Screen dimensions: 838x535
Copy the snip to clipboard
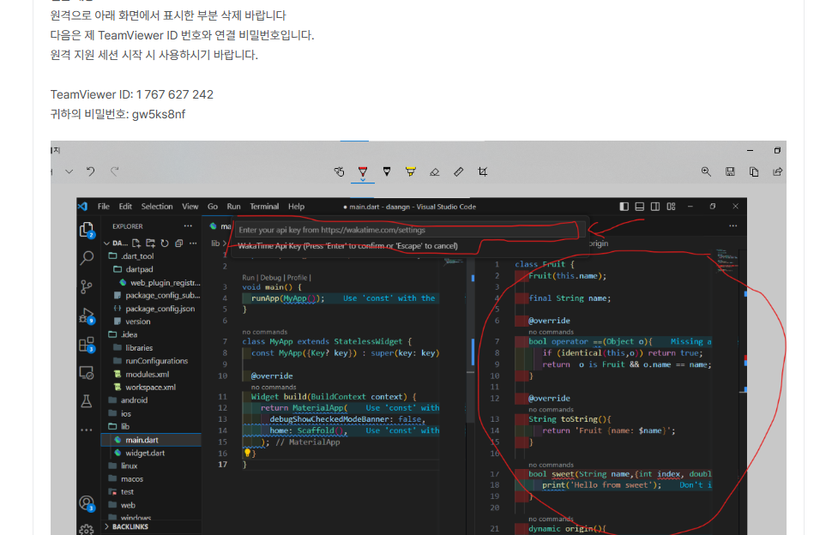754,171
